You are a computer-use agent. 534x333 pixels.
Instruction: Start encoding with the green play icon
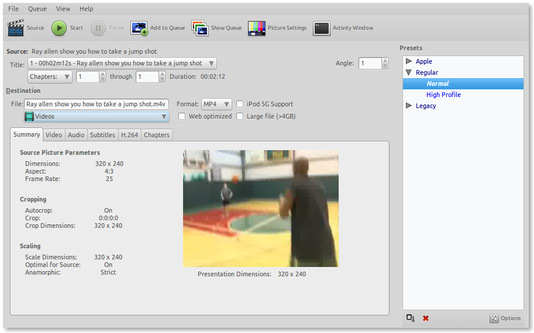pyautogui.click(x=59, y=28)
